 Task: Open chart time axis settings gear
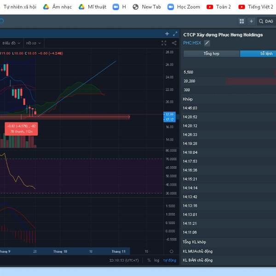pos(172,252)
